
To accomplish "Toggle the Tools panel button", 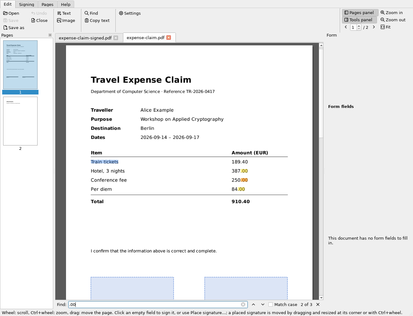I will 359,20.
